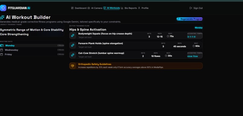Click the clock icon next to 60s rest

coord(194,46)
